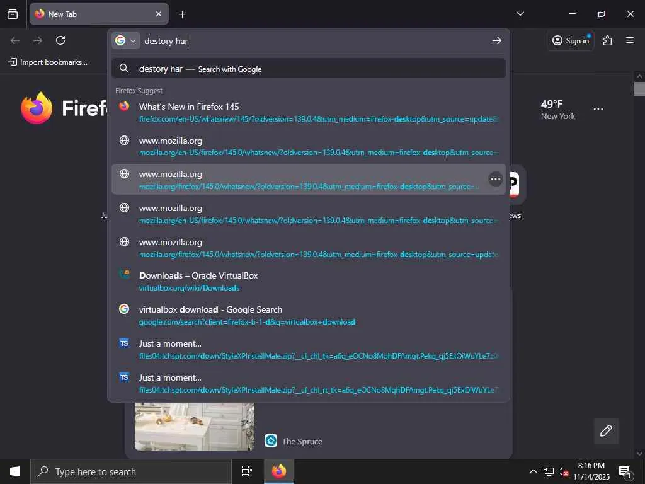
Task: Open the weather widget more options menu
Action: pyautogui.click(x=598, y=110)
